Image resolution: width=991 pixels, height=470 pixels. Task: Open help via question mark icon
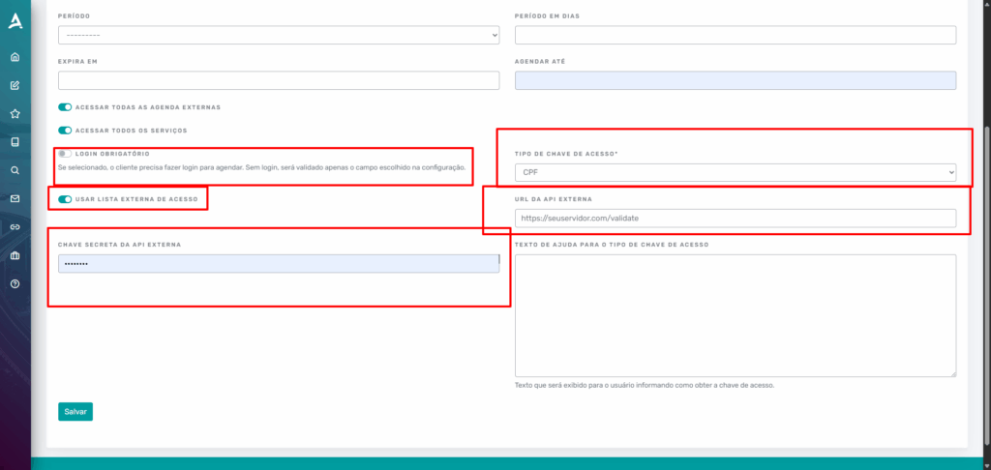[x=15, y=284]
